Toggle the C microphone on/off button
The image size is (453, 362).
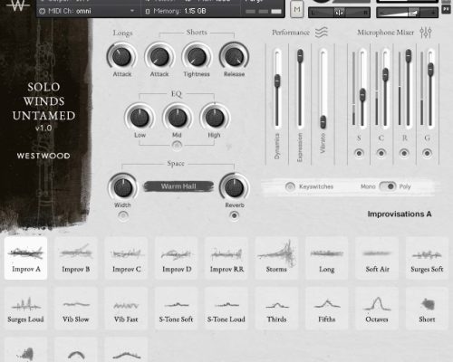381,153
